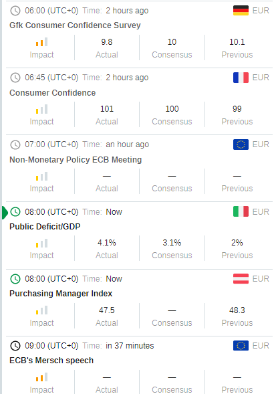Open the Public Deficit/GDP event
The width and height of the screenshot is (274, 394).
point(45,226)
